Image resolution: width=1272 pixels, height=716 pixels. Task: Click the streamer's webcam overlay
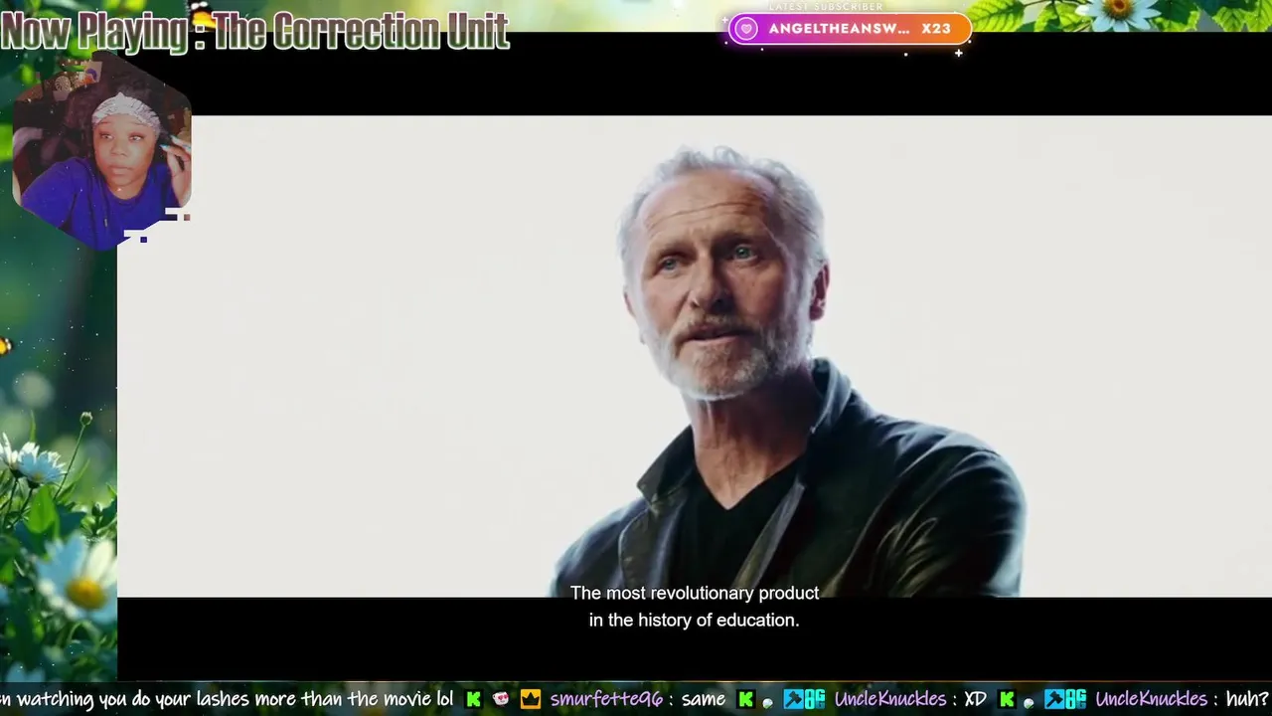(101, 149)
